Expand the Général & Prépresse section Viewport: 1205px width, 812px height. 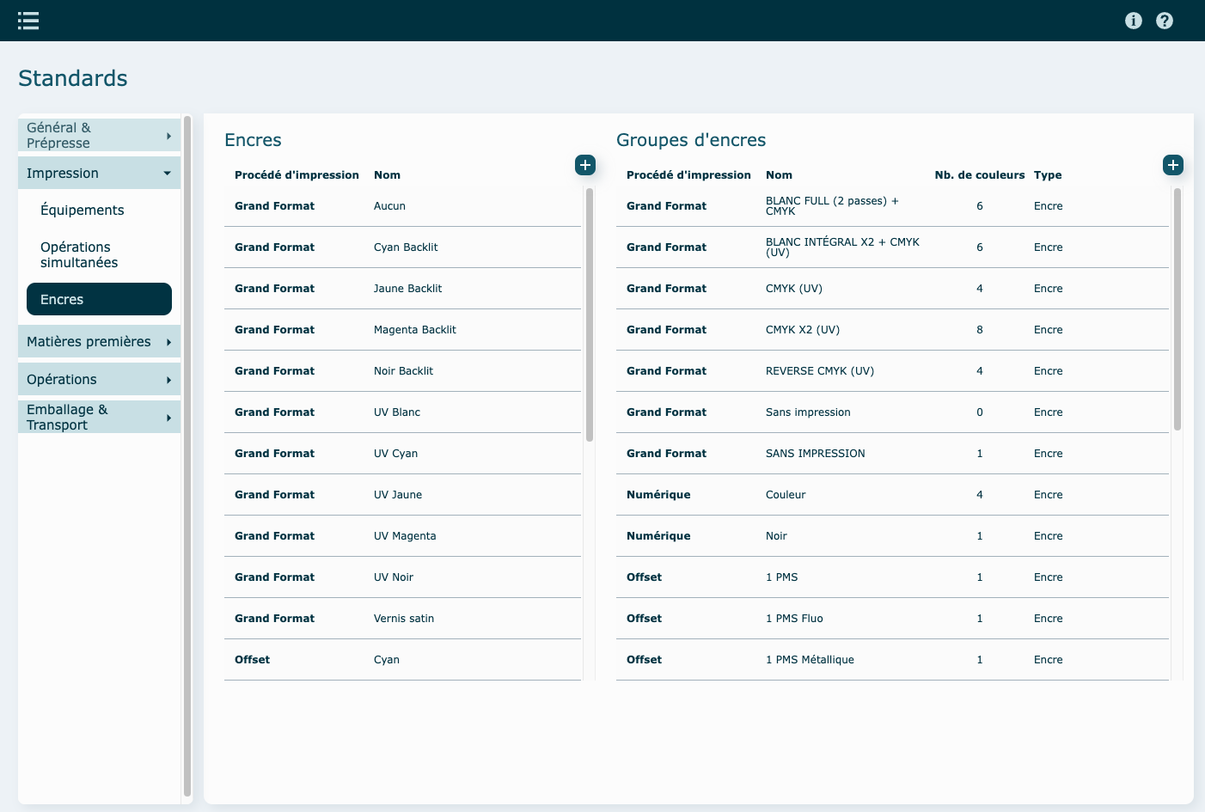(99, 136)
